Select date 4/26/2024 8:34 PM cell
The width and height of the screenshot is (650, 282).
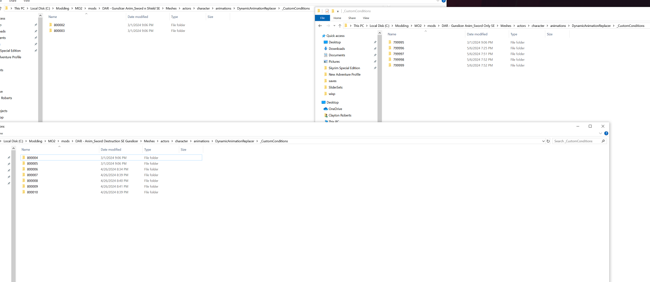click(114, 169)
